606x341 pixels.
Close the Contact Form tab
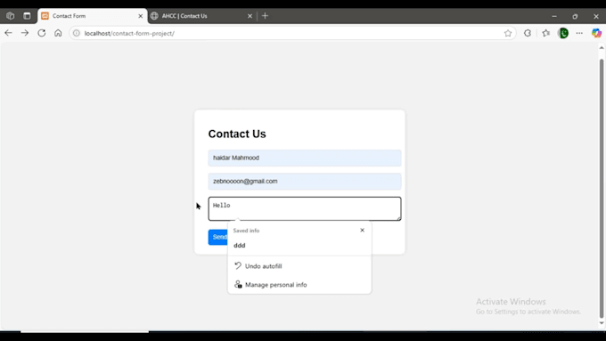(140, 16)
